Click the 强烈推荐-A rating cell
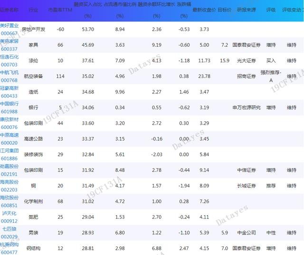The height and width of the screenshot is (255, 304). (271, 76)
